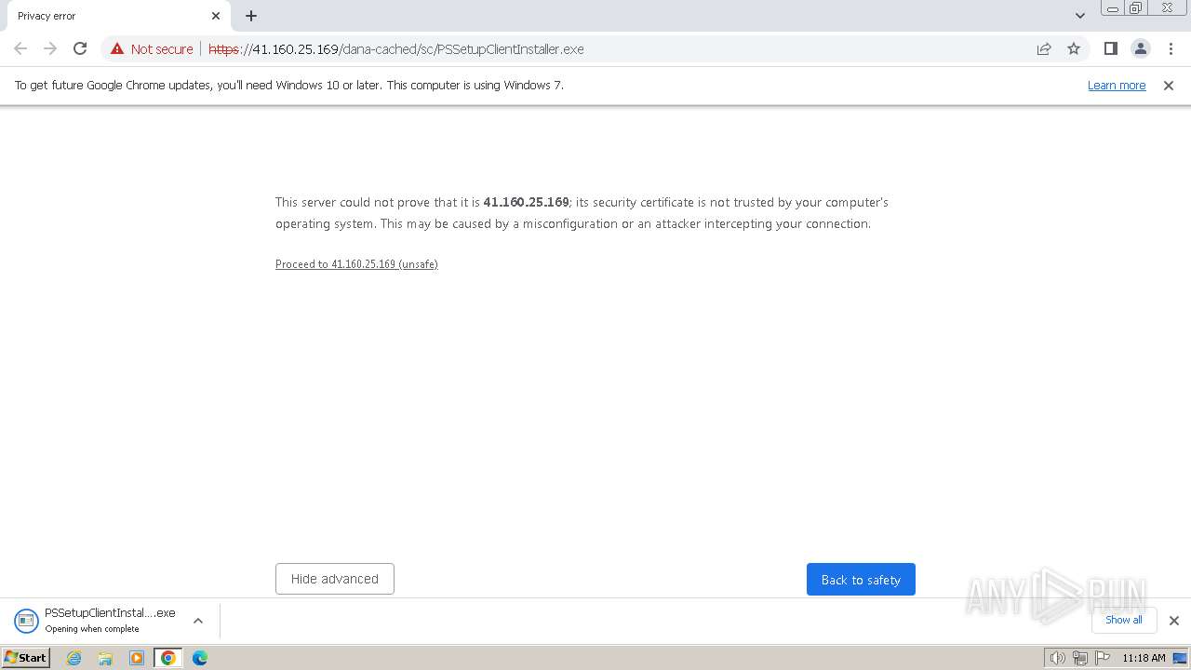1191x670 pixels.
Task: Open the PSSetupClientInstaller.exe download item
Action: pos(97,621)
